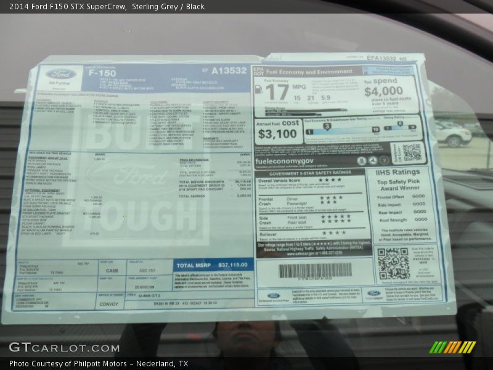Click the image title '2014 Ford F150 STX SuperCrew'
This screenshot has width=493, height=370.
pos(68,7)
